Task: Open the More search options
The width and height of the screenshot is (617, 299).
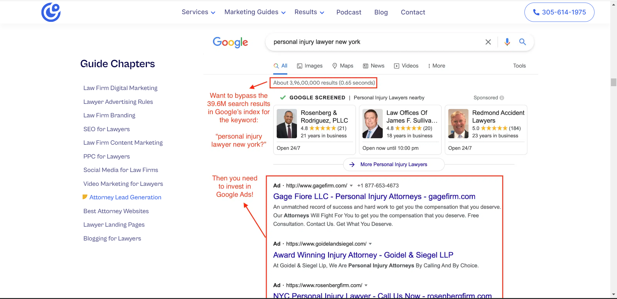Action: click(436, 66)
